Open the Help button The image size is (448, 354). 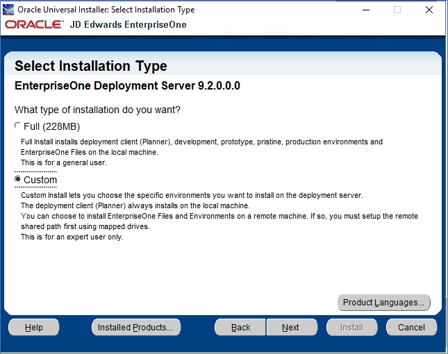pos(34,327)
